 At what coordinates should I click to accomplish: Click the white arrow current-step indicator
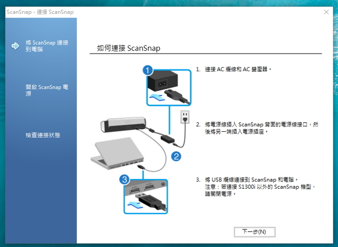[15, 46]
